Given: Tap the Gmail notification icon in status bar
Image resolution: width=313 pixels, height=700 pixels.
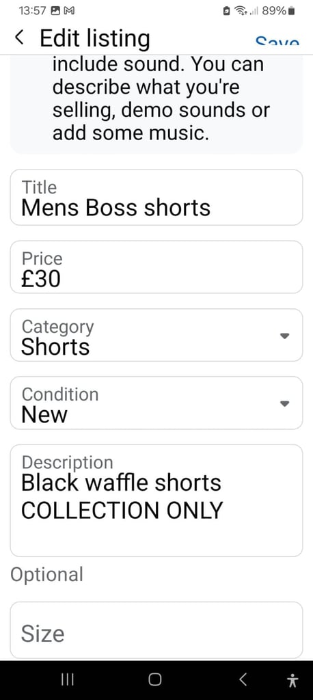Looking at the screenshot, I should click(69, 11).
